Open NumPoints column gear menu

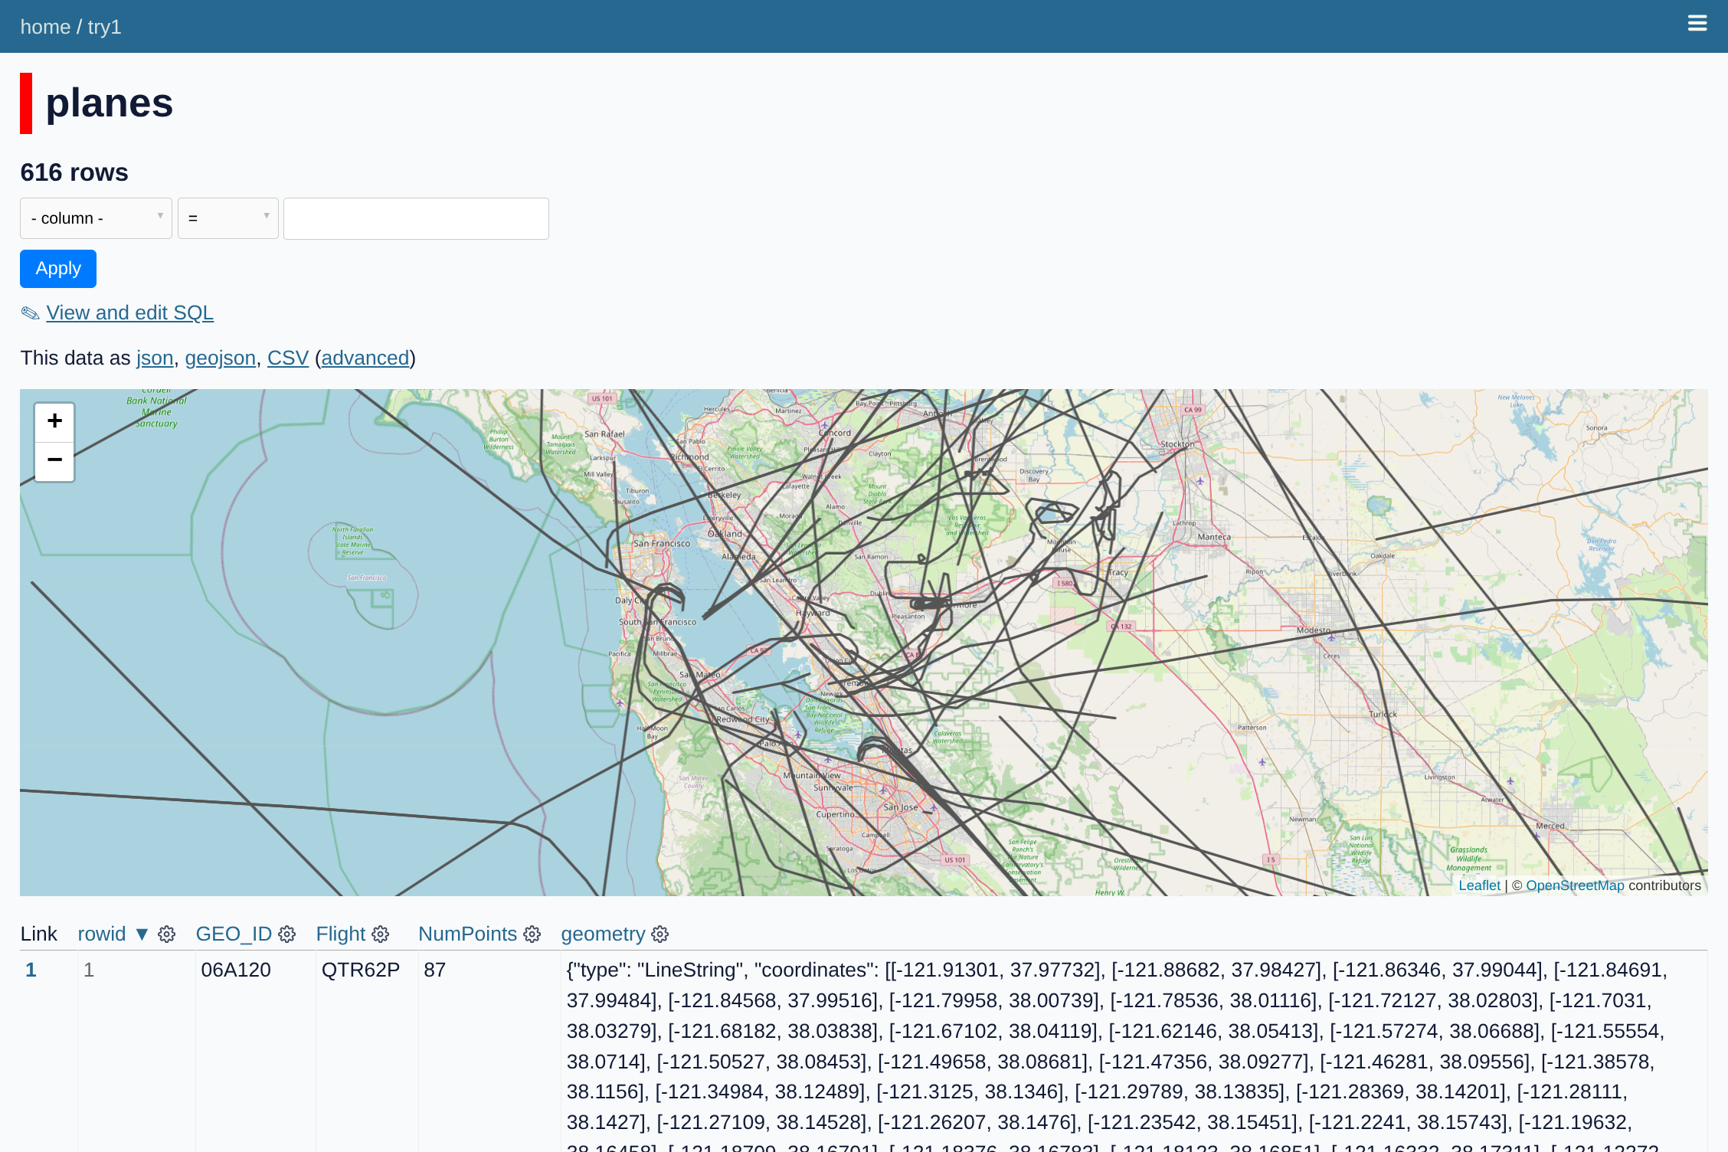[x=532, y=934]
